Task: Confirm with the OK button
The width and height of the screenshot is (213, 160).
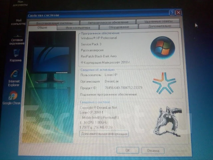Action: [x=128, y=150]
